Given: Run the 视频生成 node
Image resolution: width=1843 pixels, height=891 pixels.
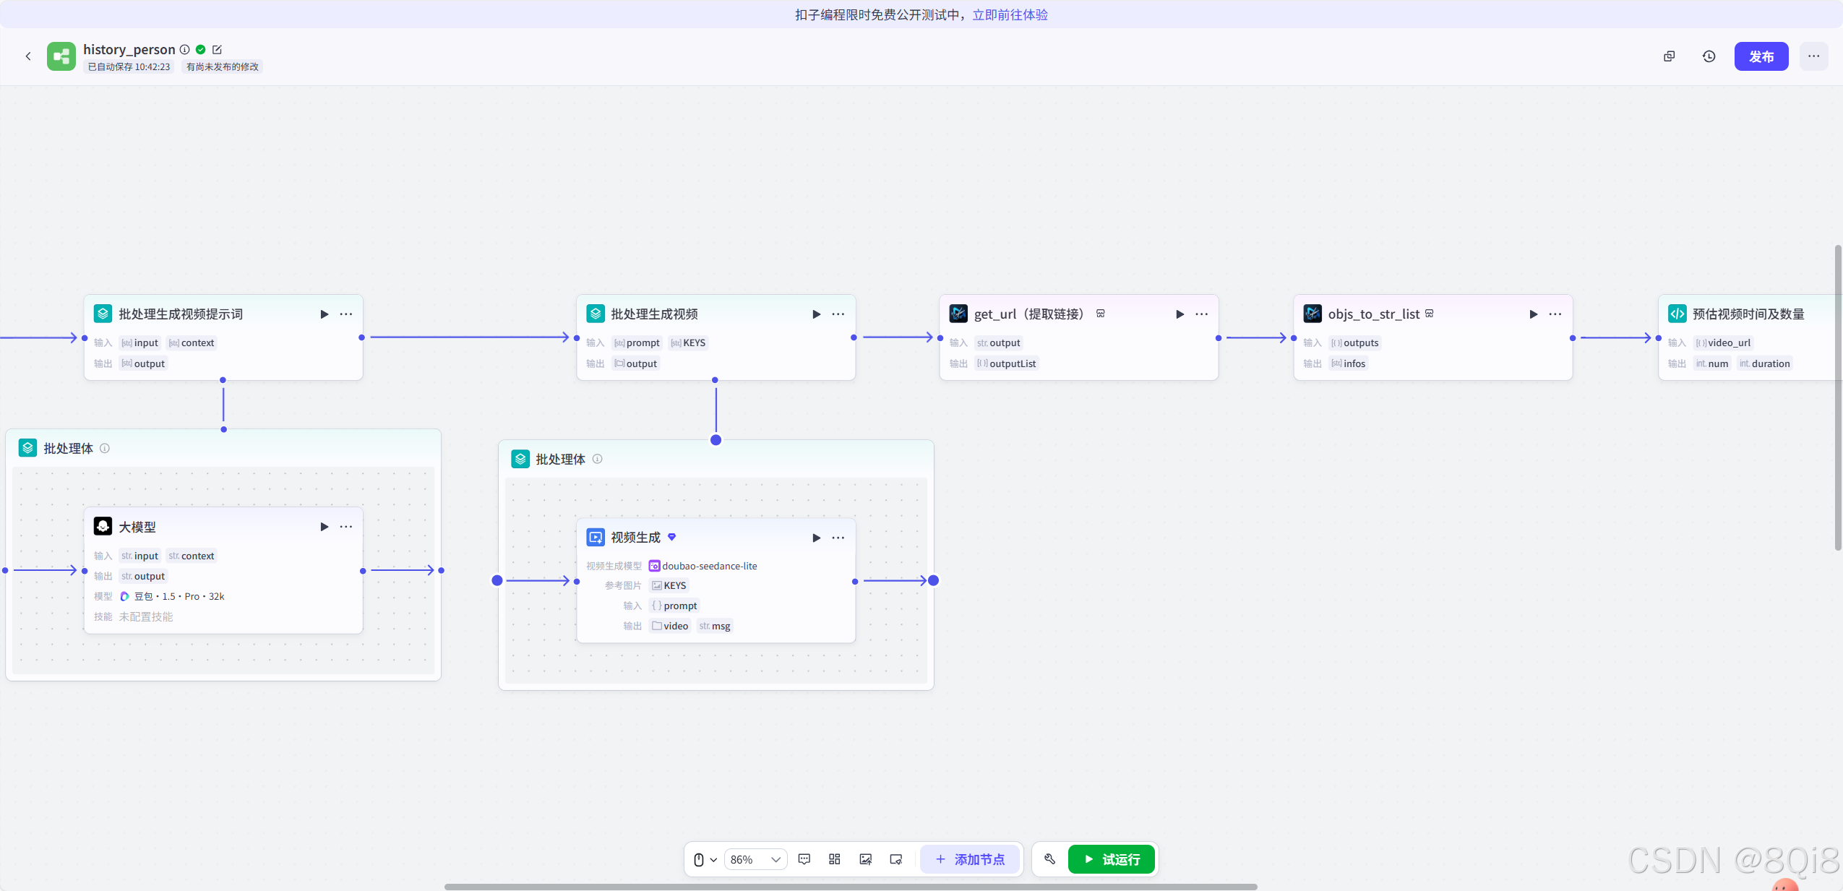Looking at the screenshot, I should pos(816,538).
